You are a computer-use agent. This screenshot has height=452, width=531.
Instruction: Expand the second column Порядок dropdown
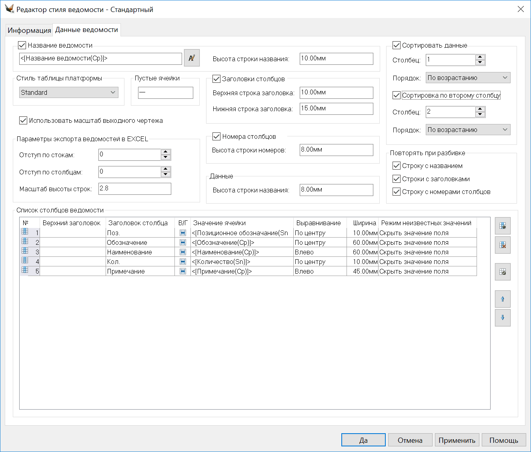468,130
